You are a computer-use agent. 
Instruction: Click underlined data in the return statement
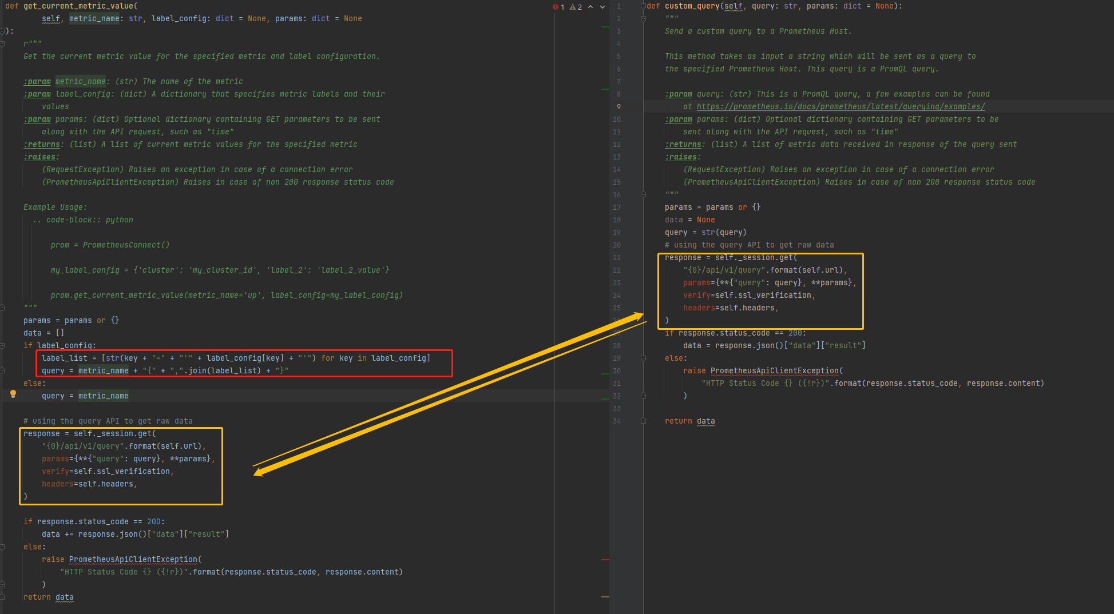[705, 421]
